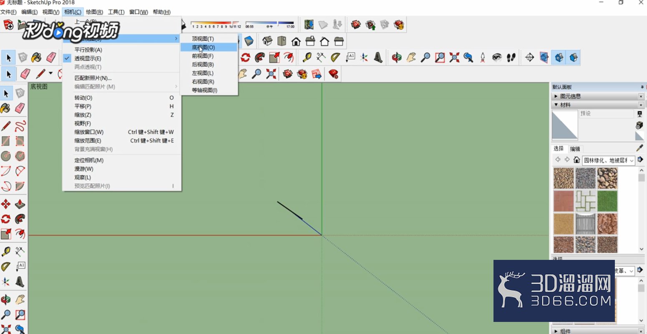The width and height of the screenshot is (647, 334).
Task: Switch to the isometric view house icon
Action: [268, 41]
